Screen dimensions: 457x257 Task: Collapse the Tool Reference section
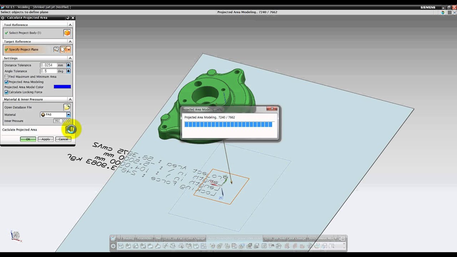tap(70, 25)
